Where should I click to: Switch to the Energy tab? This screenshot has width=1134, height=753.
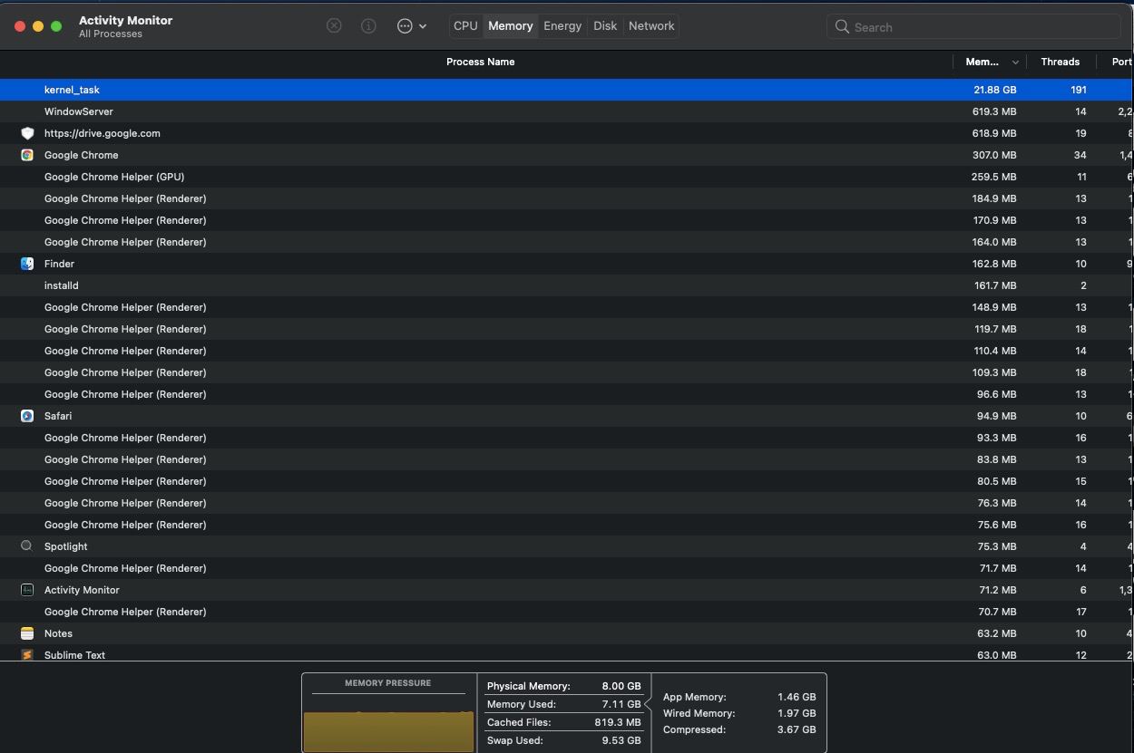[x=562, y=26]
